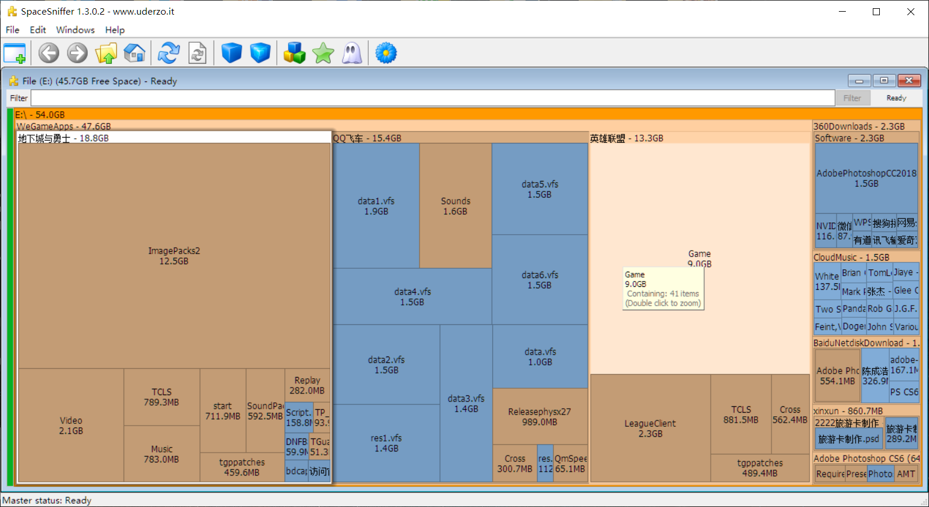Click the 英雄联盟 13.3GB folder header

(x=700, y=138)
